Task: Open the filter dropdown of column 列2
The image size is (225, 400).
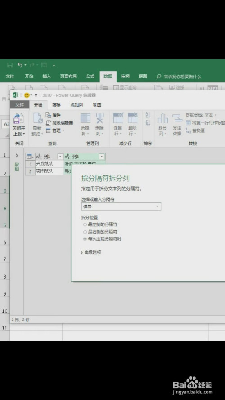Action: tap(102, 157)
